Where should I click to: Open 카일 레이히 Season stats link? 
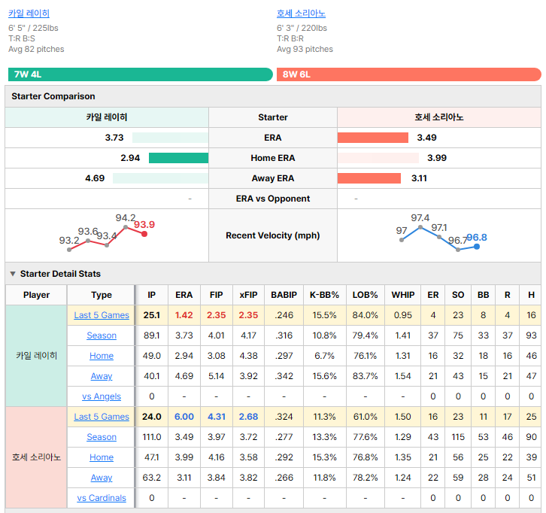(x=102, y=335)
